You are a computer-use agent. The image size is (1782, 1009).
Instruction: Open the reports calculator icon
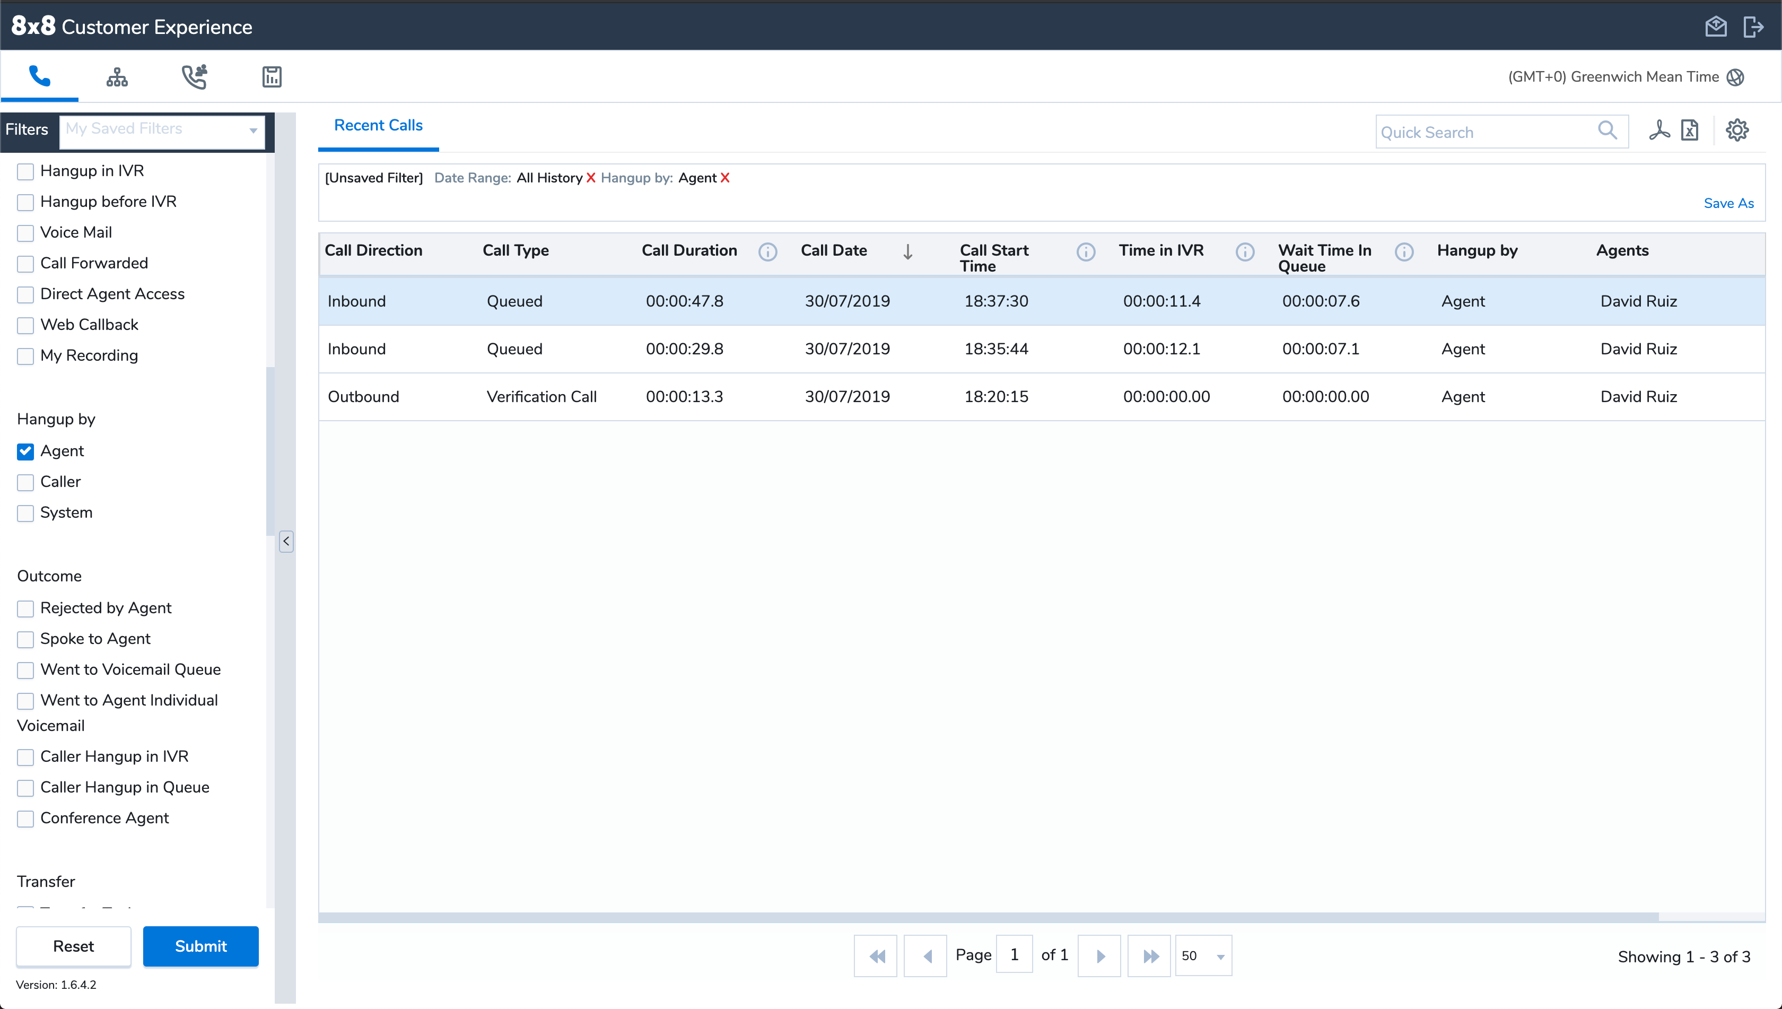(272, 76)
